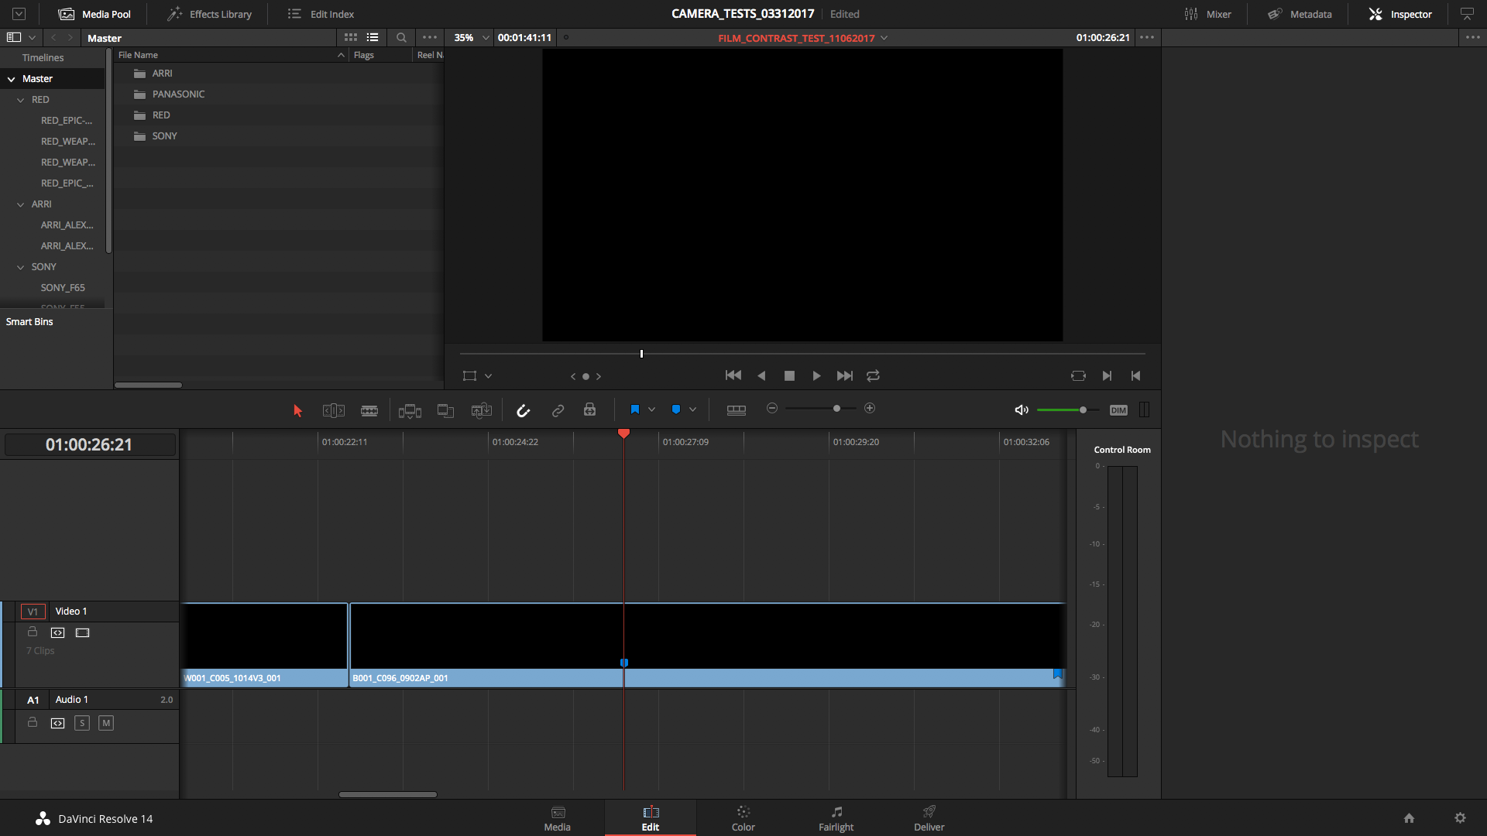Toggle Loop playback in viewer

pyautogui.click(x=873, y=375)
